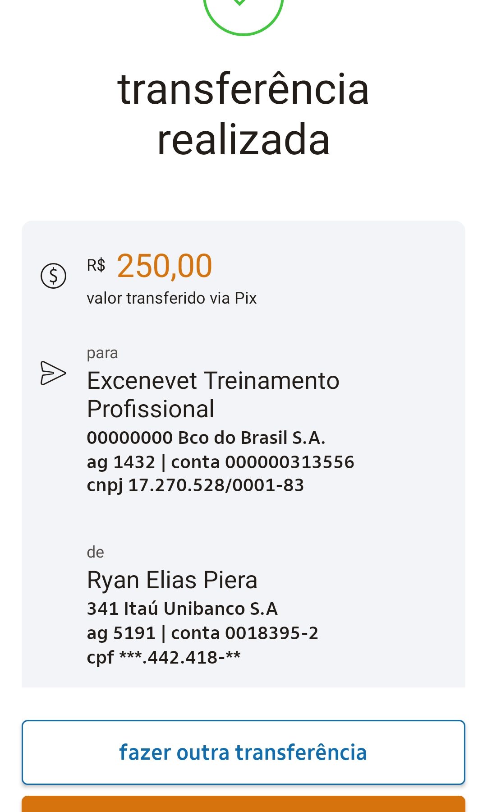The width and height of the screenshot is (487, 812).
Task: Click the R$ currency symbol
Action: (96, 265)
